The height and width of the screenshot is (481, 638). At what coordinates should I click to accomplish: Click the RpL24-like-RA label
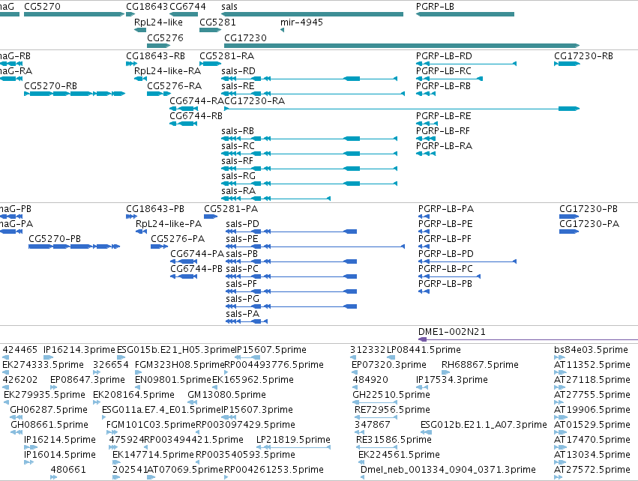(x=168, y=71)
